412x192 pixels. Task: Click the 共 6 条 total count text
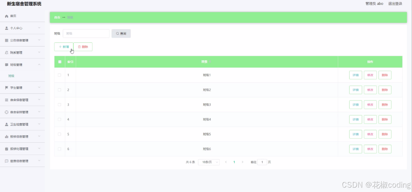point(190,162)
